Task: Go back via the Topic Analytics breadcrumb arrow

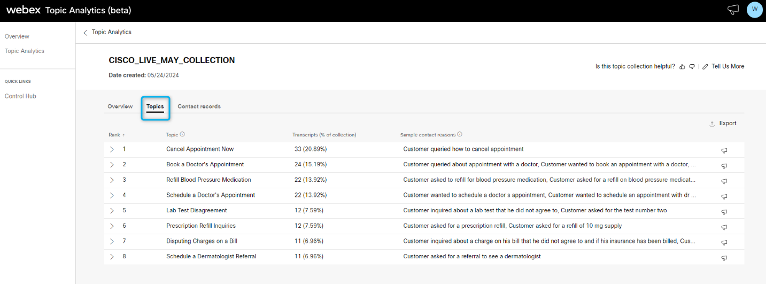Action: 86,33
